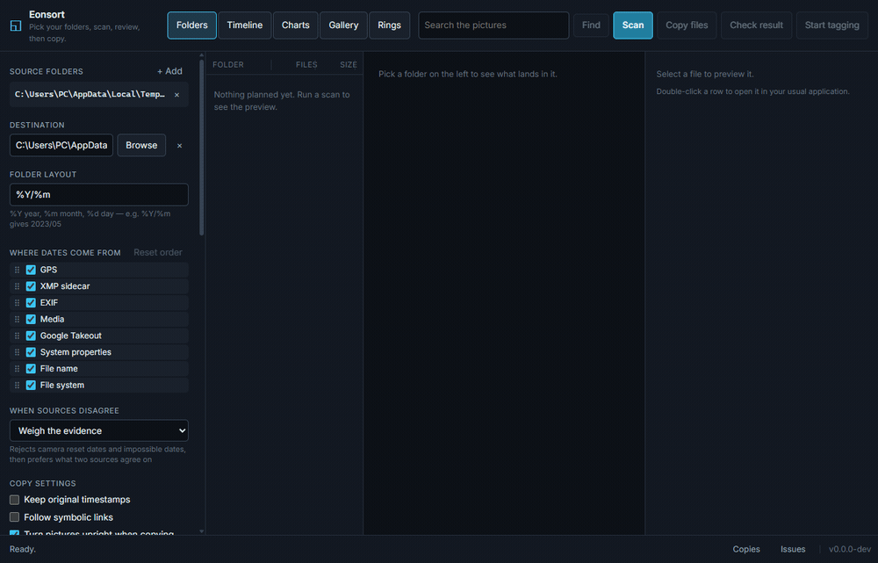This screenshot has width=878, height=563.
Task: Switch to the Rings tab
Action: coord(389,25)
